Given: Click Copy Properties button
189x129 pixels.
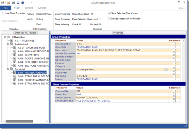Looking at the screenshot, I should (x=62, y=14).
